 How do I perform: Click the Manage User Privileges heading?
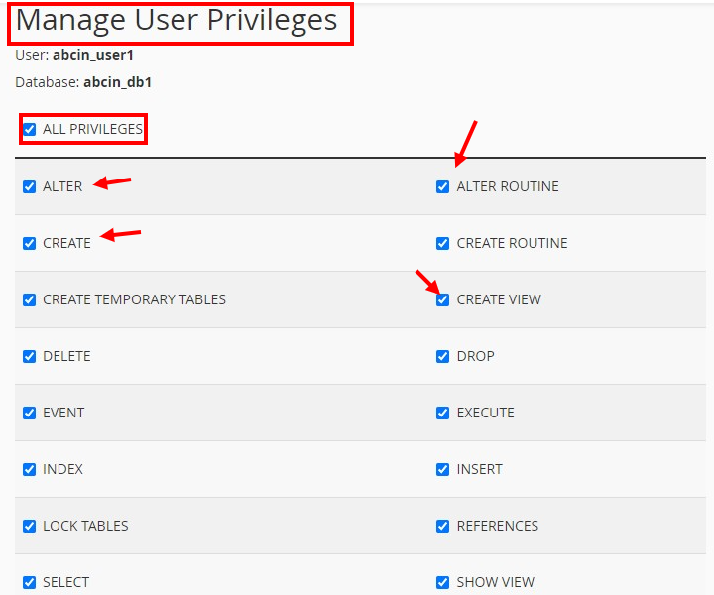point(177,21)
